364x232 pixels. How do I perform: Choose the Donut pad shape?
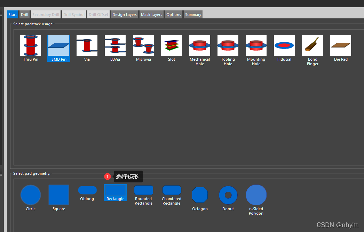pyautogui.click(x=228, y=195)
